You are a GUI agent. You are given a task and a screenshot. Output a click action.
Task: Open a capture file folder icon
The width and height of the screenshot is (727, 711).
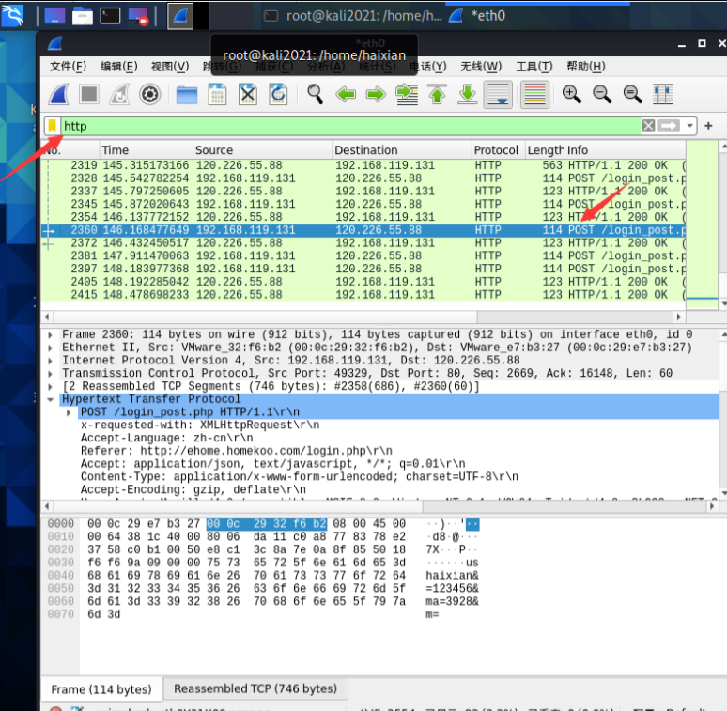tap(186, 95)
